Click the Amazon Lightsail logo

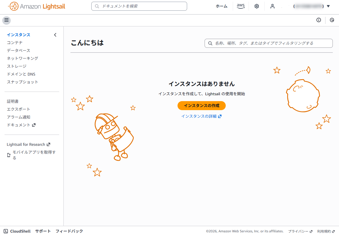tap(37, 6)
